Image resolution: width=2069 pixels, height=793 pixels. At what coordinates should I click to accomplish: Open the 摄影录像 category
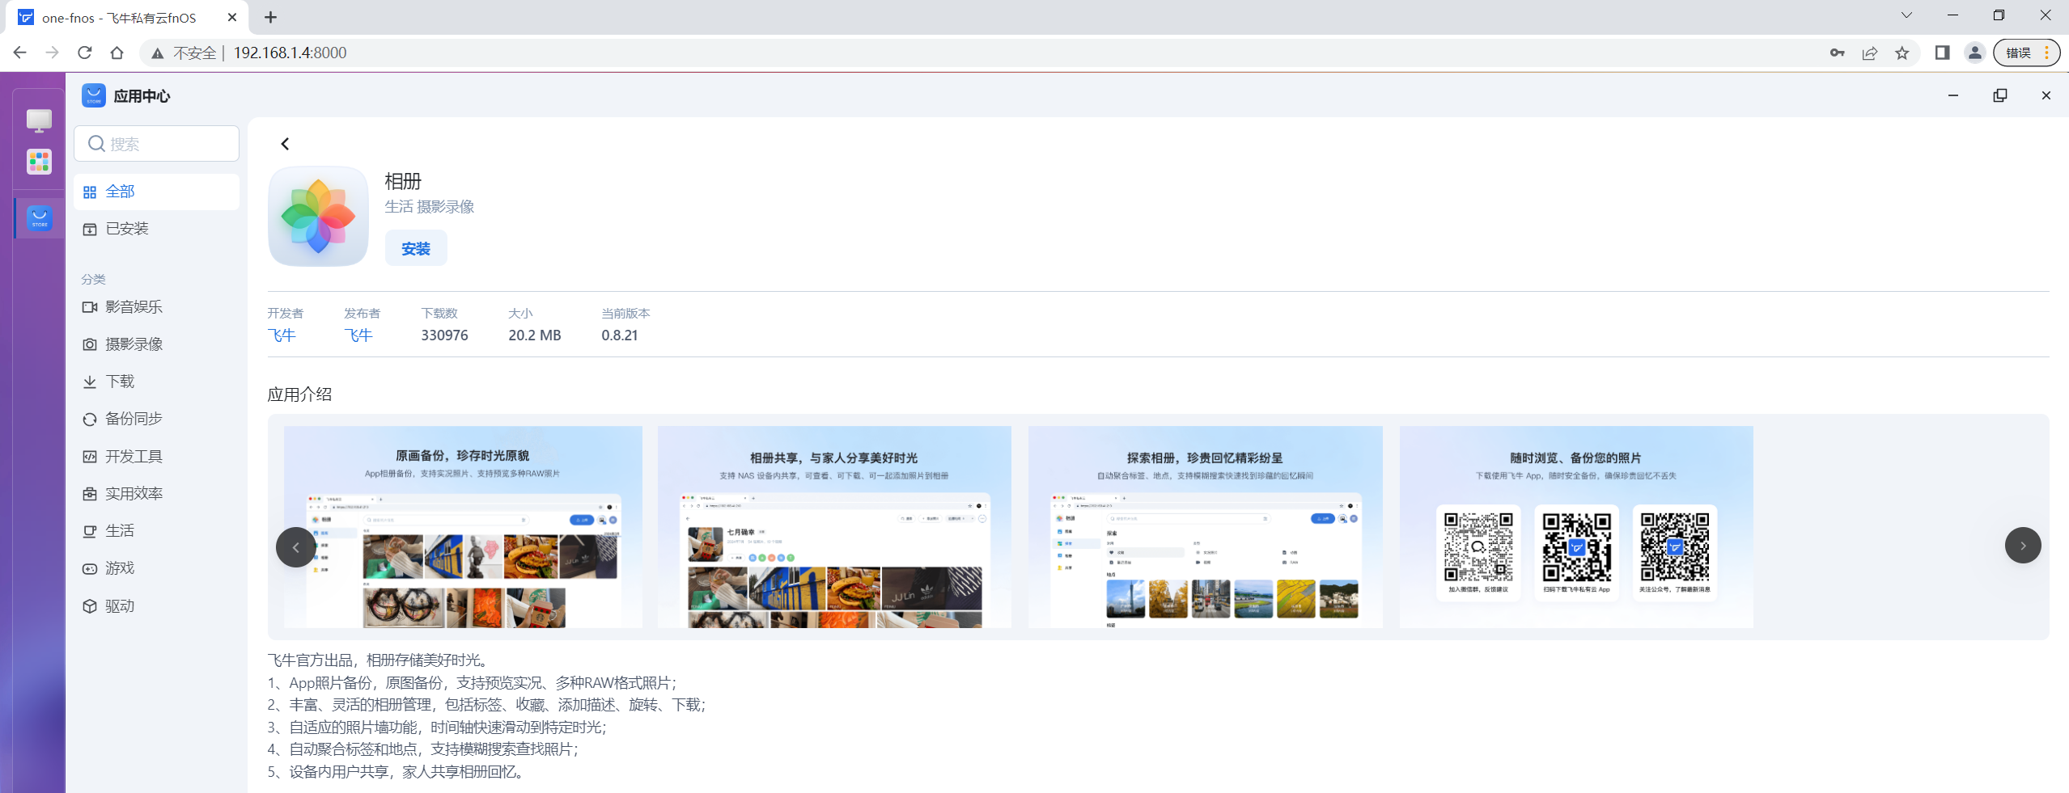(x=157, y=344)
